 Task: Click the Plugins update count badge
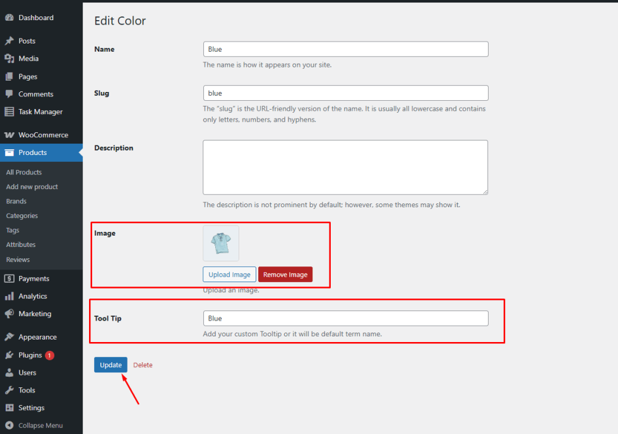tap(49, 355)
